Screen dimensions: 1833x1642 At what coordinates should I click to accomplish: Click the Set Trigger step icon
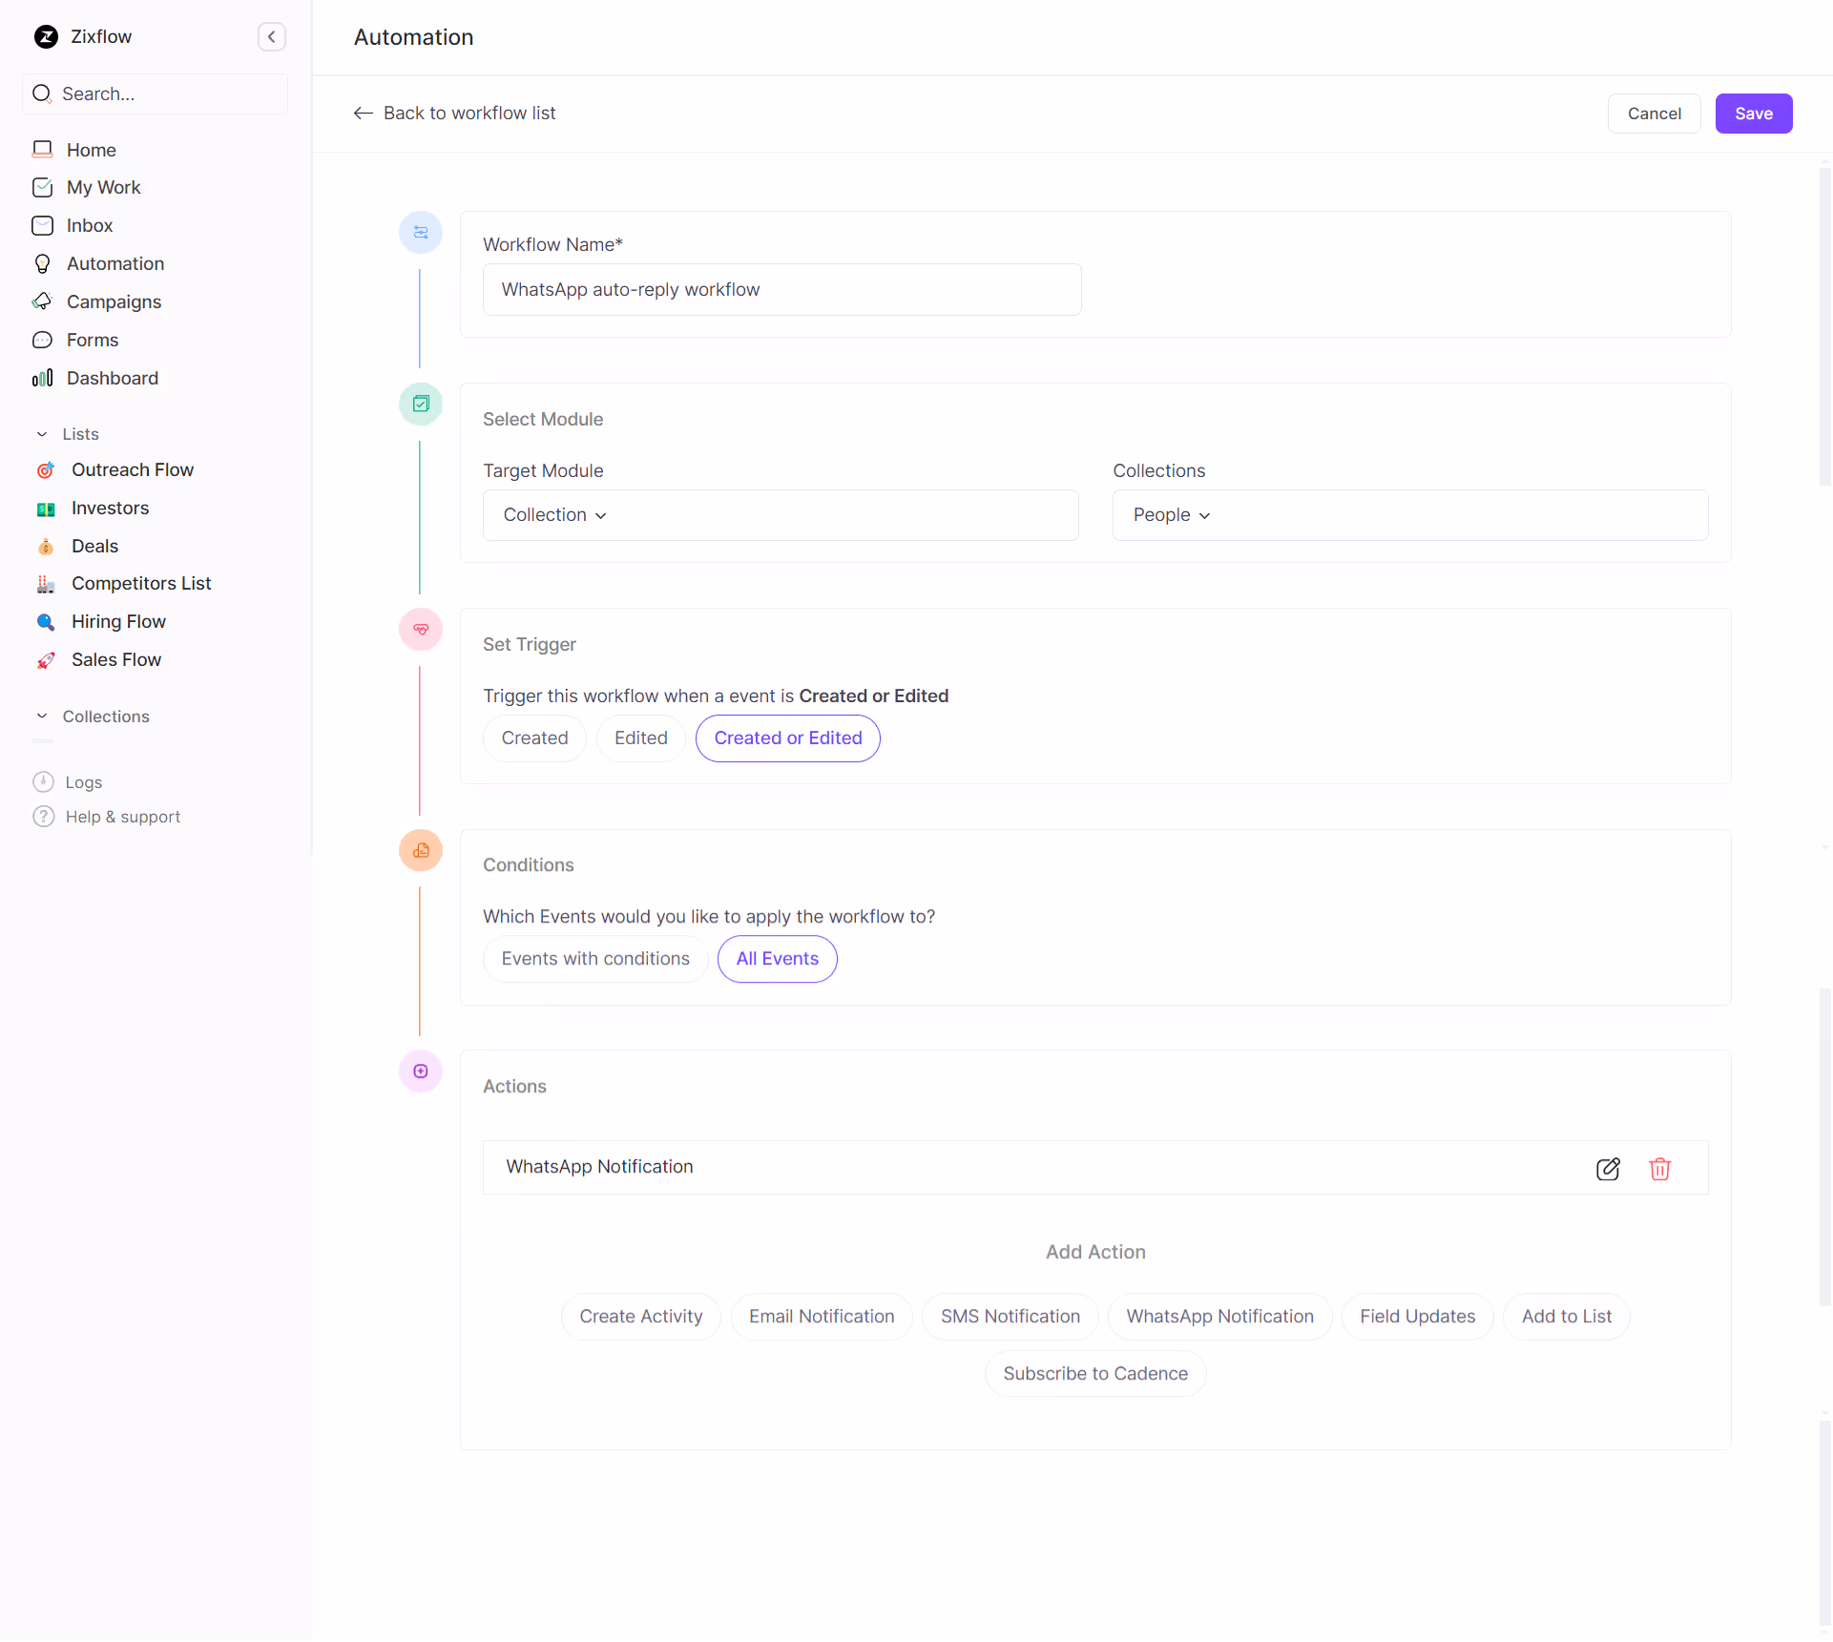point(421,630)
